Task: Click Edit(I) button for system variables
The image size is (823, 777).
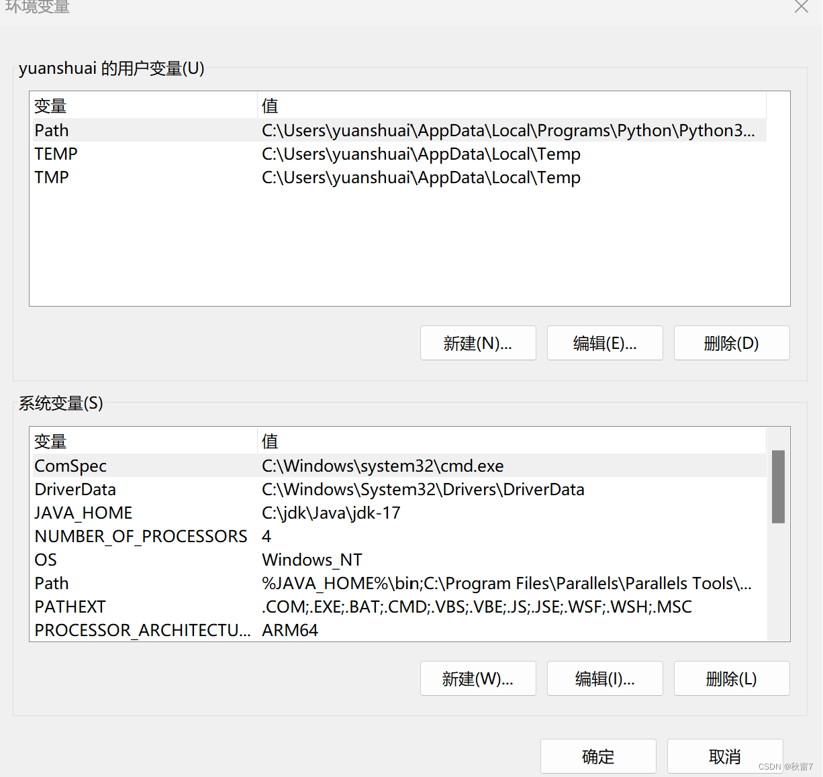Action: (x=605, y=678)
